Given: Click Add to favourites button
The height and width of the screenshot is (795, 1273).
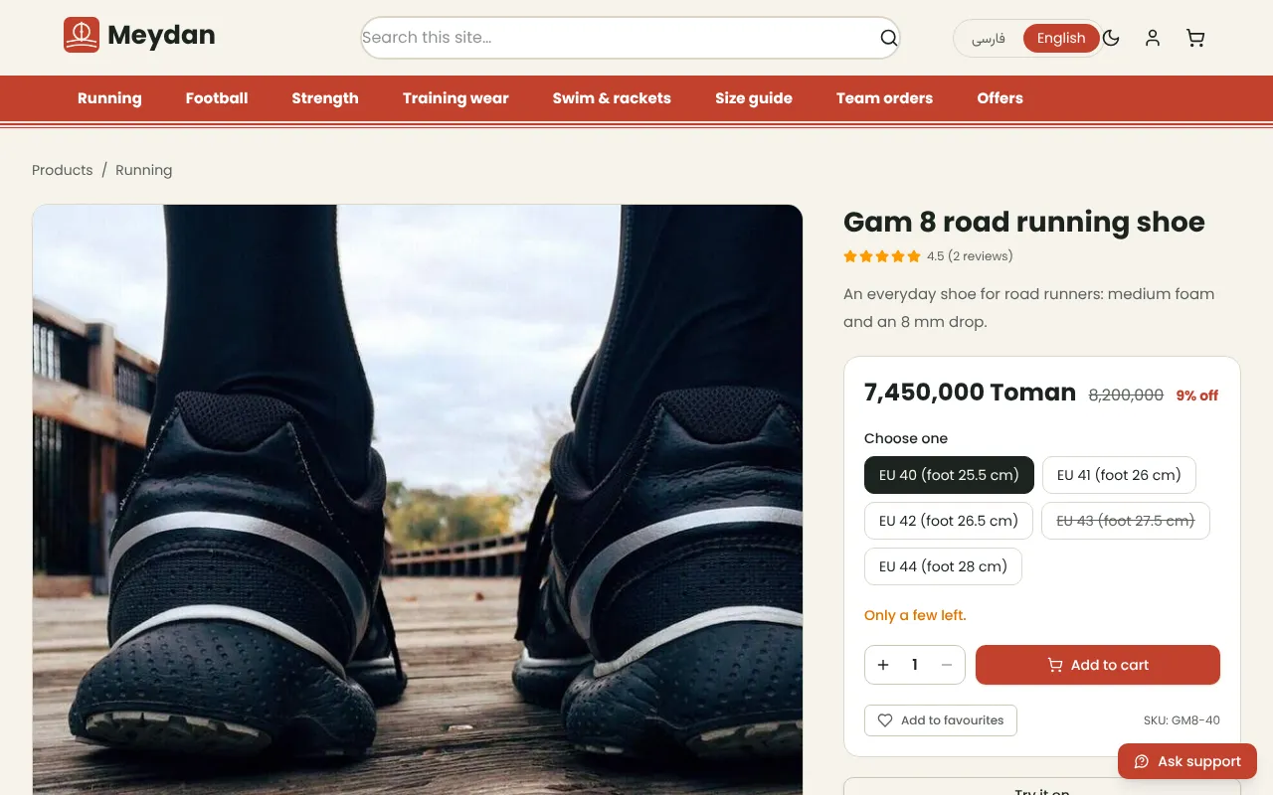Looking at the screenshot, I should pyautogui.click(x=941, y=720).
